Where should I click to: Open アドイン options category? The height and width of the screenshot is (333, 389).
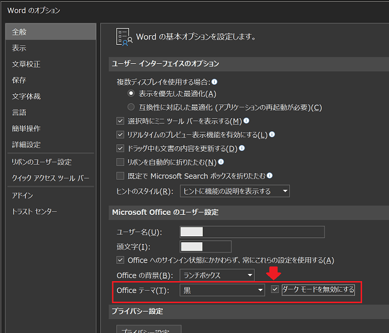51,196
